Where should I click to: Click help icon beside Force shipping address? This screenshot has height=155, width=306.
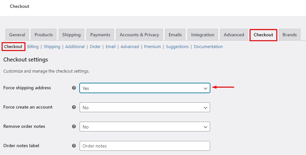point(74,88)
